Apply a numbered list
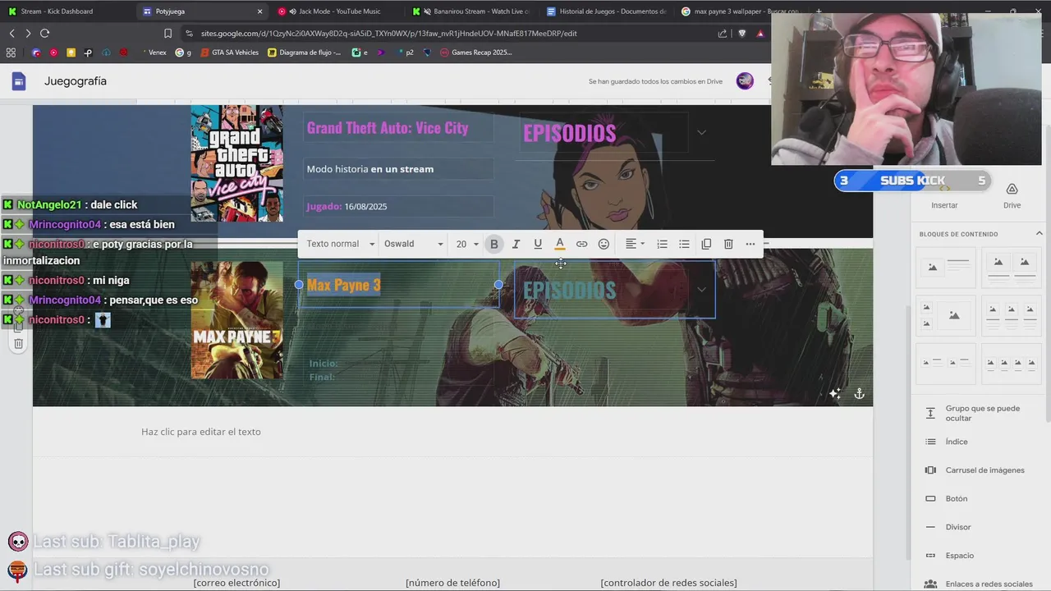The height and width of the screenshot is (591, 1051). tap(662, 244)
